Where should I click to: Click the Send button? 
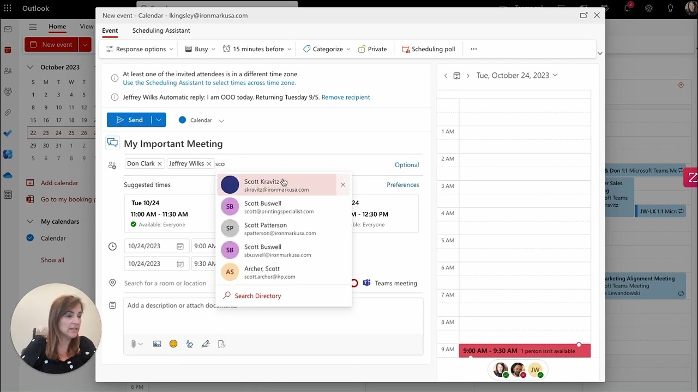[x=129, y=120]
